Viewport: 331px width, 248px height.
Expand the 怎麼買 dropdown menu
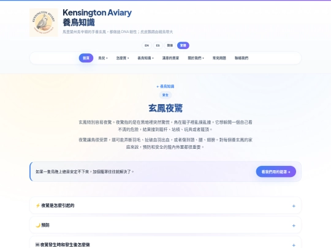click(123, 58)
